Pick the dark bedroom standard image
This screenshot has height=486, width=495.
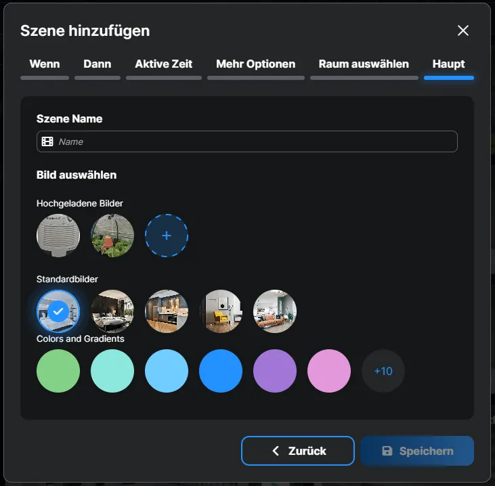[x=112, y=311]
